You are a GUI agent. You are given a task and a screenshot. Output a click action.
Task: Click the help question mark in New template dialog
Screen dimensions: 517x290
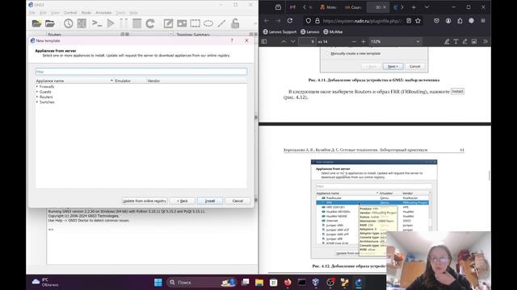tap(232, 40)
